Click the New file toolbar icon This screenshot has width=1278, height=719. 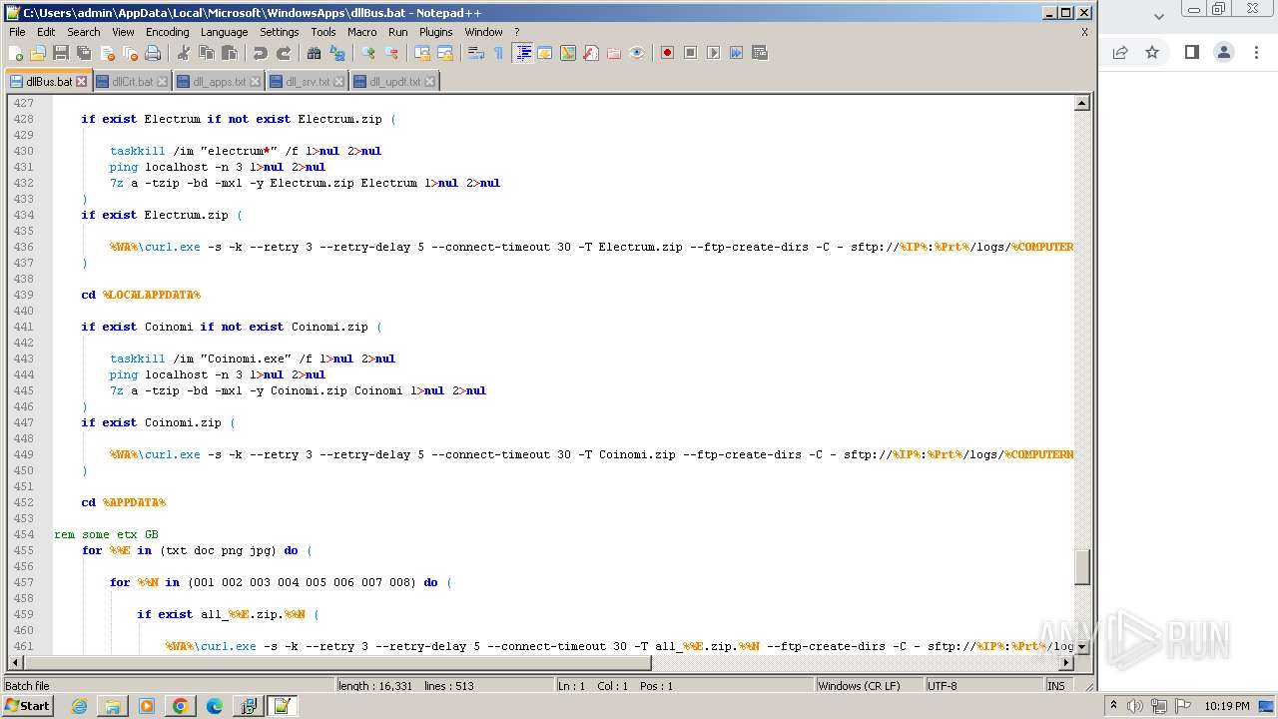click(16, 53)
